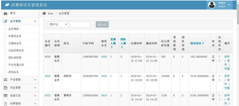
Task: Click 修改 for member 9032
Action: tap(227, 62)
